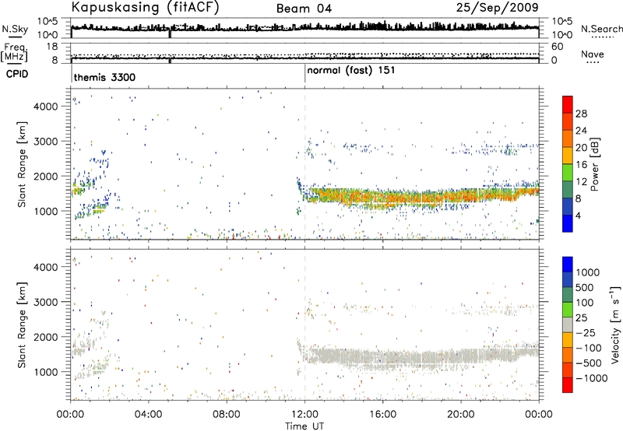The image size is (623, 431).
Task: Click the 'Nave' legend label
Action: point(593,54)
